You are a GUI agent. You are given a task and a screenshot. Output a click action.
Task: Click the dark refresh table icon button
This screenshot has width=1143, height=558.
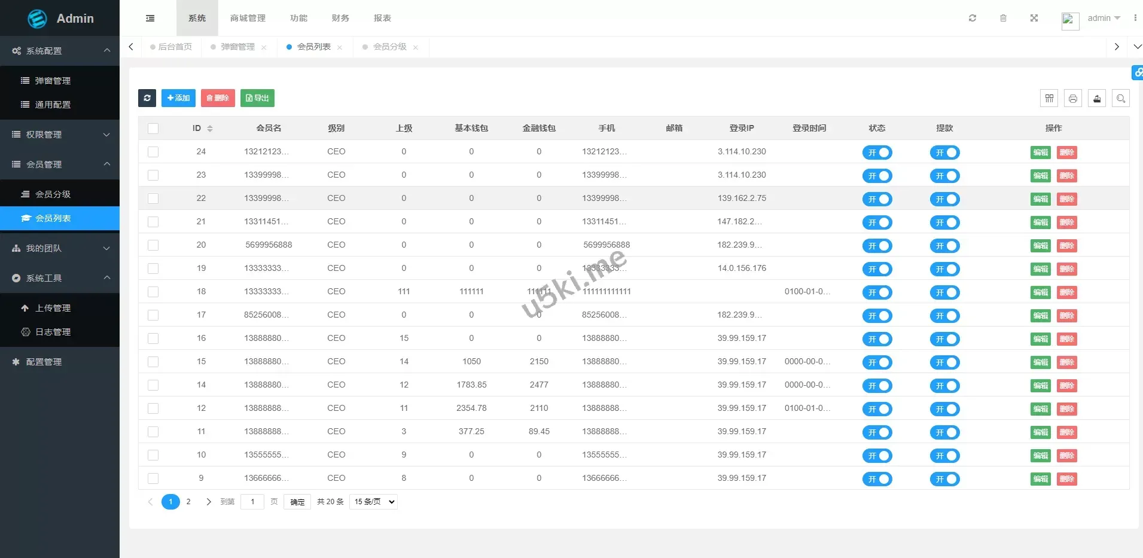click(147, 98)
